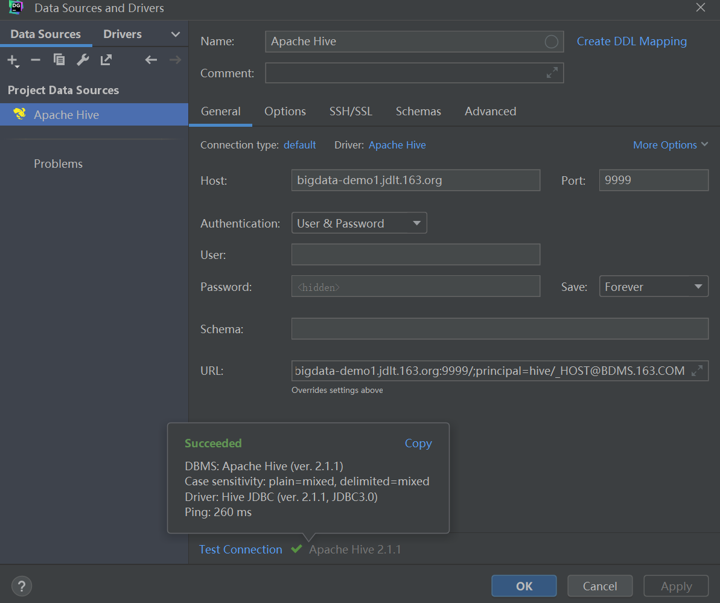Click the 'DBMS: Apache Hive (ver. 2.1.1)' line

264,466
